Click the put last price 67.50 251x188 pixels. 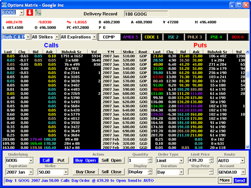tap(158, 77)
